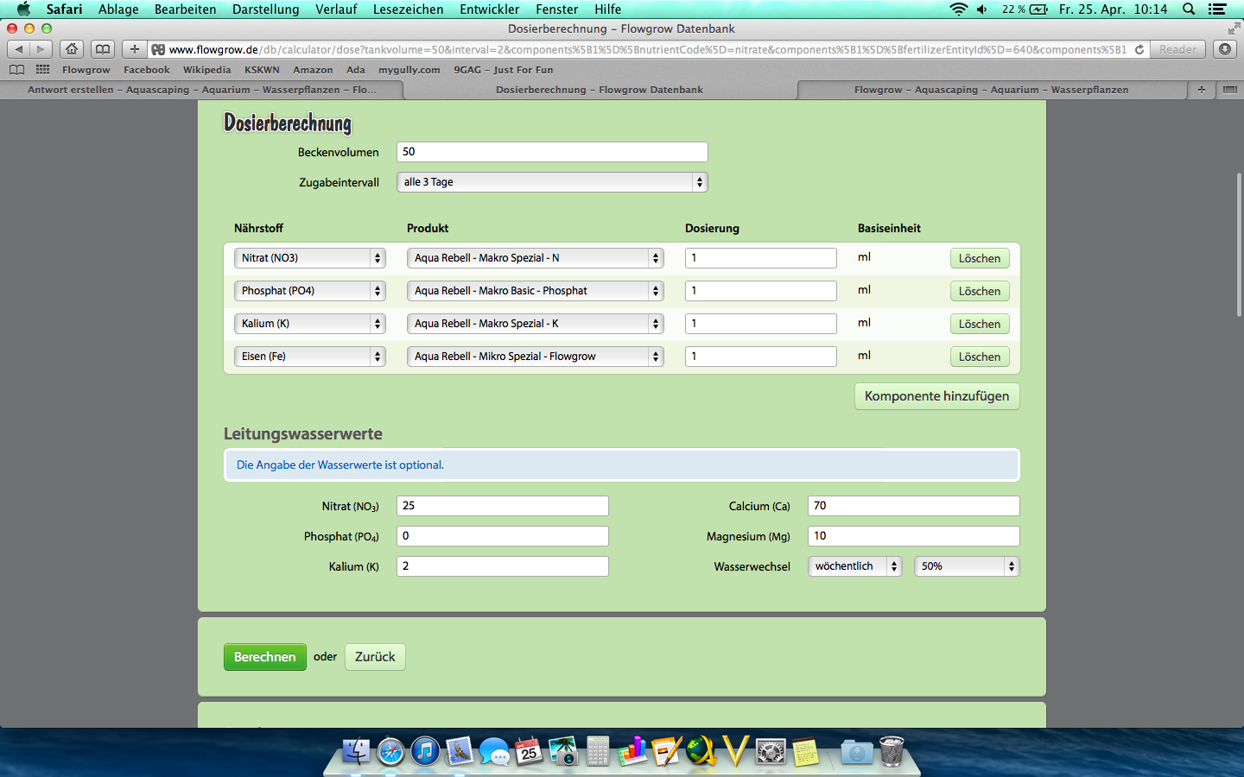Open Top Sites grid icon
Image resolution: width=1244 pixels, height=777 pixels.
[x=42, y=70]
